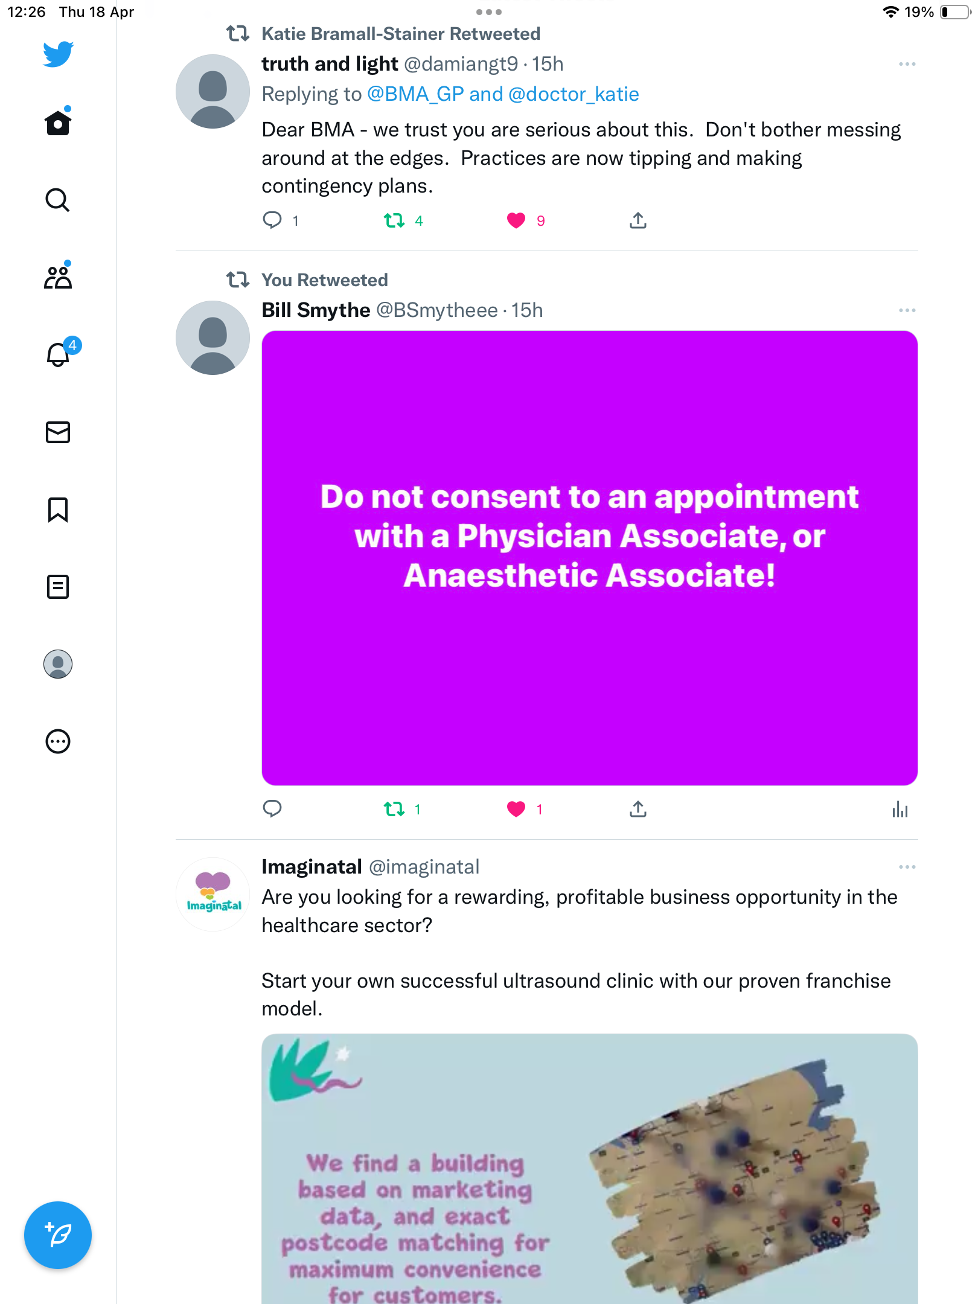
Task: Open the More circle menu in sidebar
Action: [58, 741]
